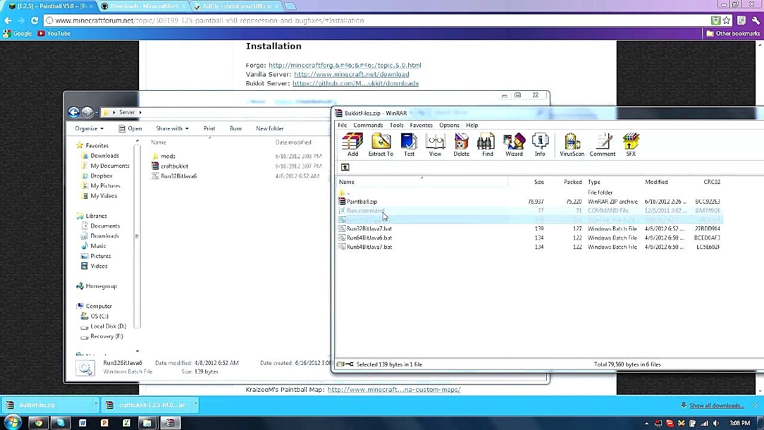Click the WinRAR VirusScan icon
Image resolution: width=764 pixels, height=430 pixels.
point(572,145)
